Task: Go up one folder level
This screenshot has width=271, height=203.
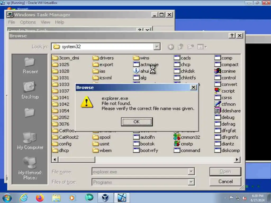Action: [x=180, y=47]
